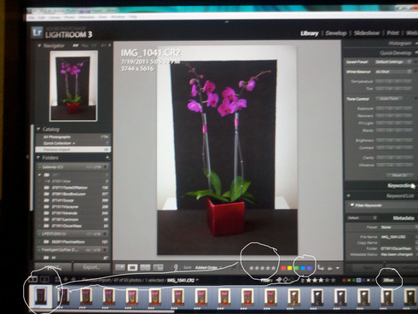Set filter rating stars in filmstrip bar
Viewport: 418px width, 314px height.
pos(321,281)
